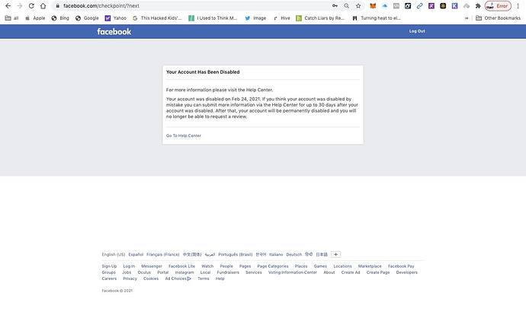Open Voting Information Center link
Image resolution: width=526 pixels, height=312 pixels.
[293, 272]
